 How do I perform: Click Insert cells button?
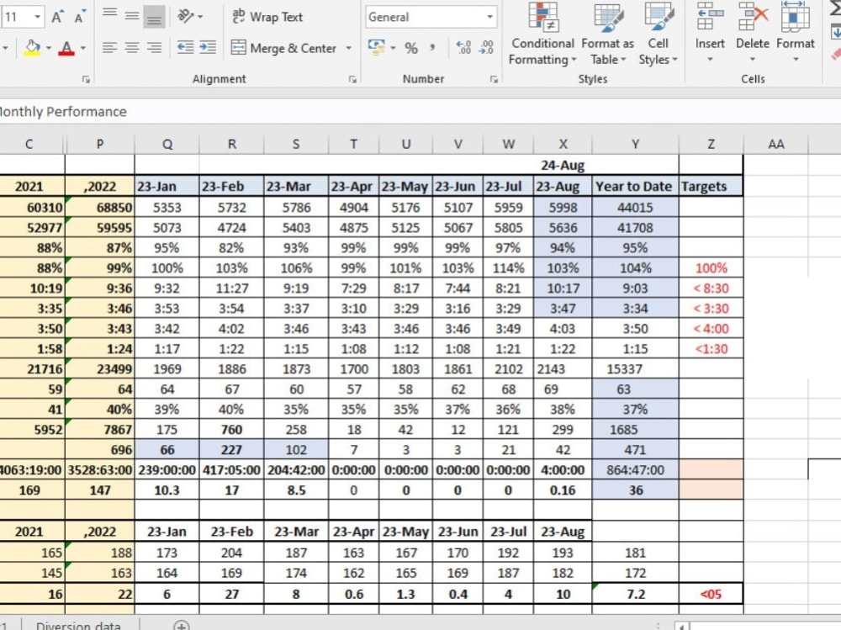[x=710, y=32]
